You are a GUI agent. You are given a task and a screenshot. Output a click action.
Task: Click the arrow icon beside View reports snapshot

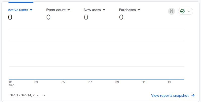(x=193, y=95)
